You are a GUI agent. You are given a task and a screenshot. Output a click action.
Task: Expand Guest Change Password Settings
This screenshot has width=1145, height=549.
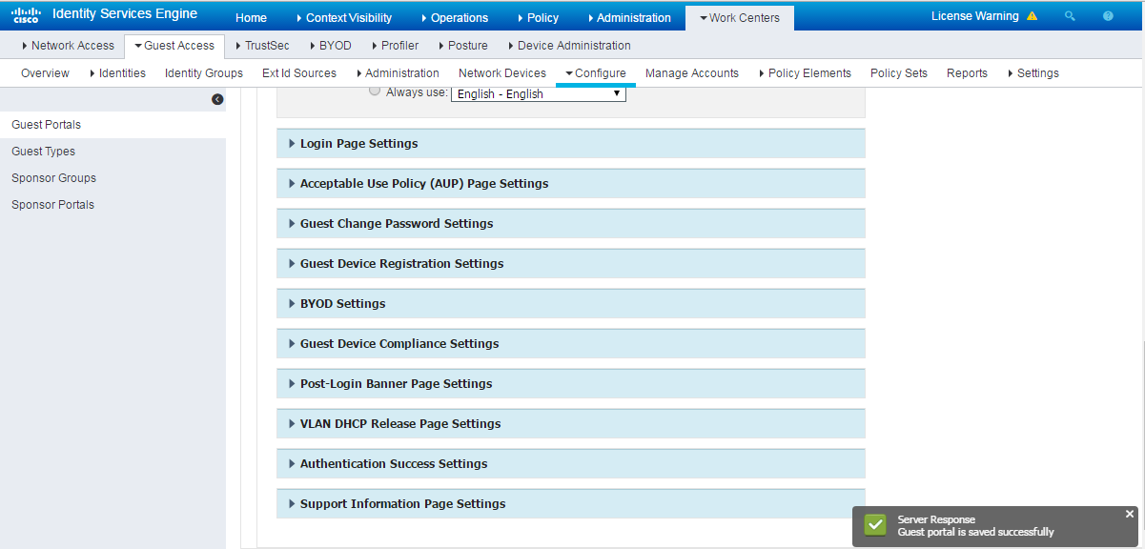click(x=570, y=224)
